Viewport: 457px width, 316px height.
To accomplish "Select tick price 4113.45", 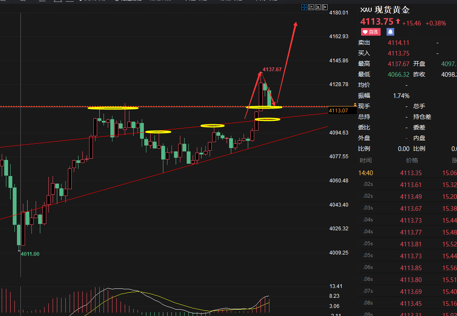I will 411,303.
